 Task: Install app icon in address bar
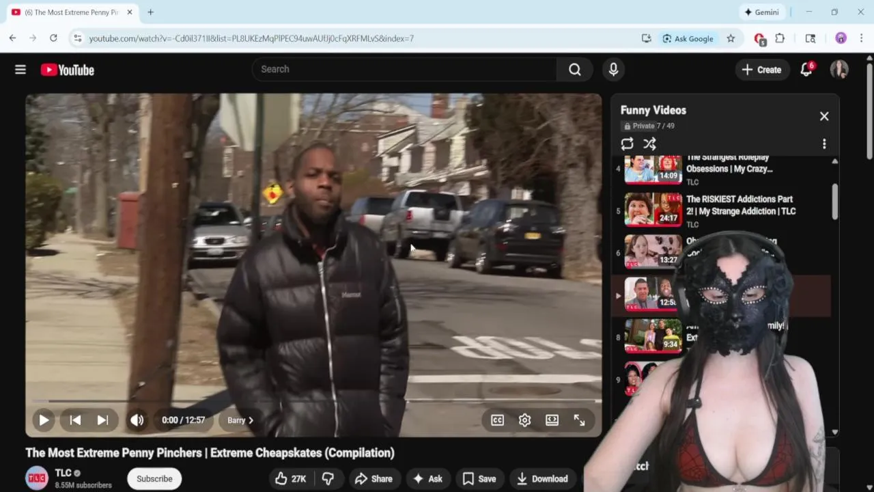coord(646,38)
